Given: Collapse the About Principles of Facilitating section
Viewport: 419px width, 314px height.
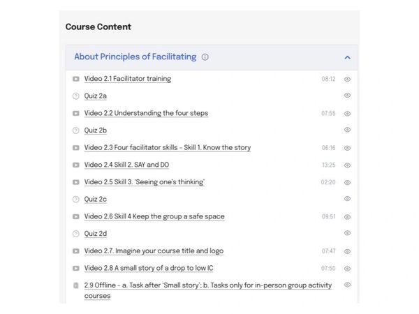Looking at the screenshot, I should tap(347, 57).
